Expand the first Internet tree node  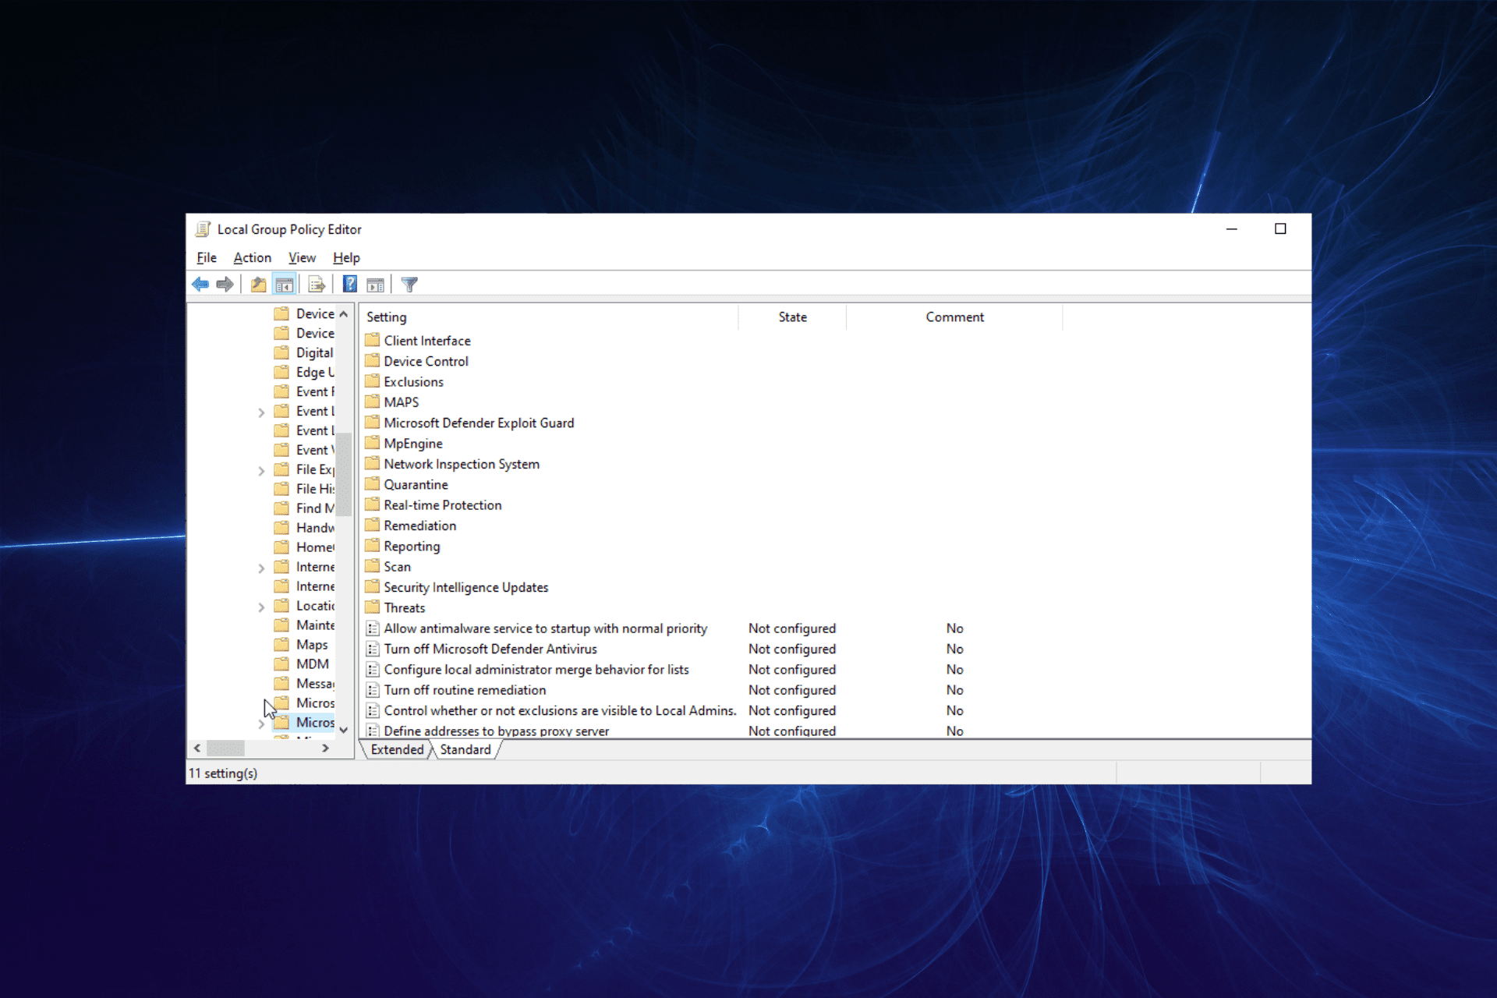261,568
